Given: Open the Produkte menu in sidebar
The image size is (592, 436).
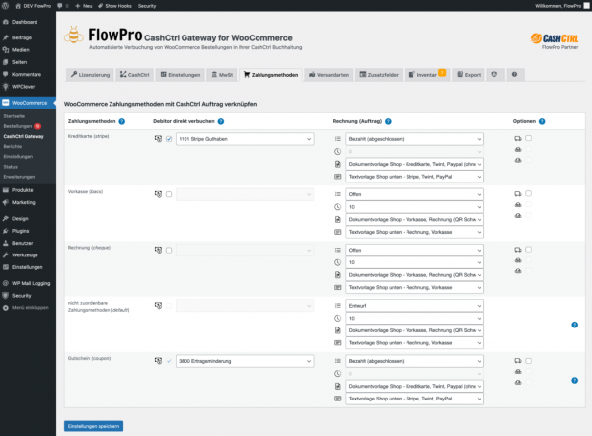Looking at the screenshot, I should click(22, 189).
